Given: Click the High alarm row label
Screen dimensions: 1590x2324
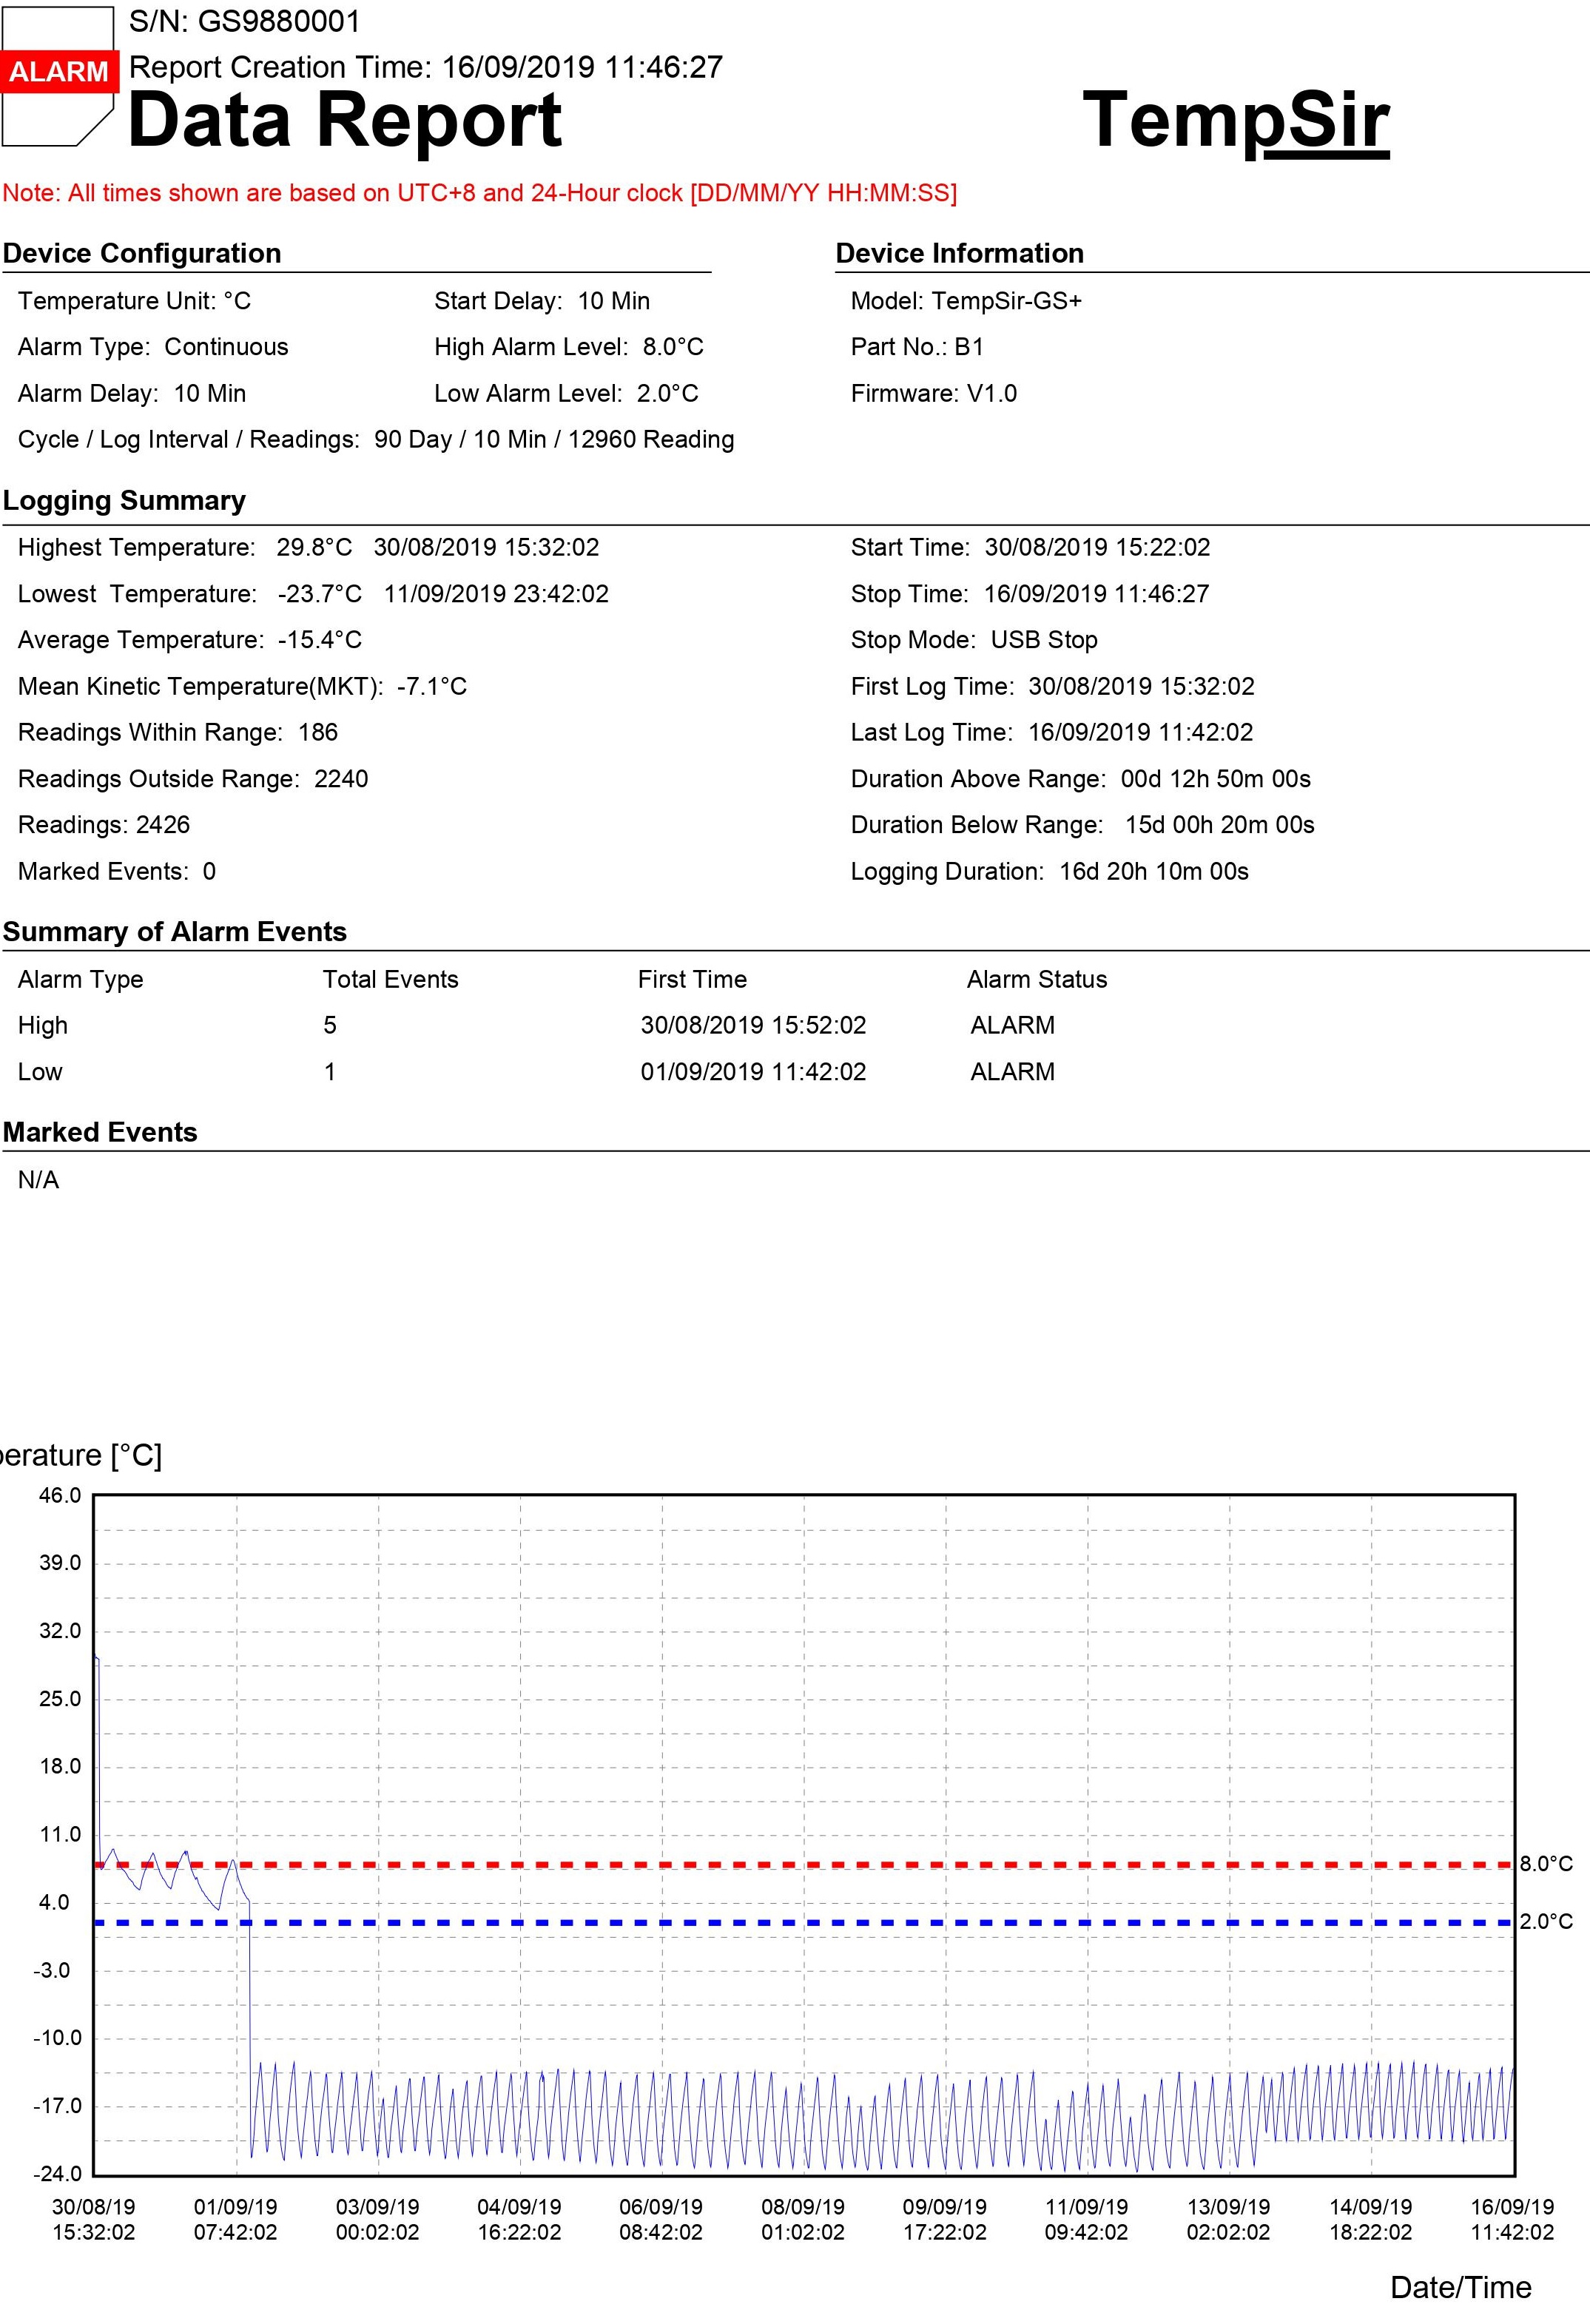Looking at the screenshot, I should point(43,1025).
